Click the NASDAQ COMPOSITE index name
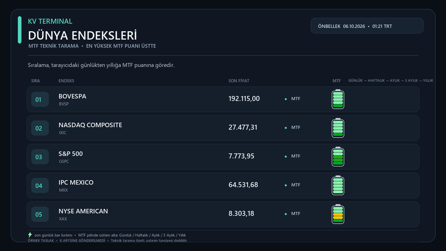The width and height of the screenshot is (446, 251). (90, 125)
